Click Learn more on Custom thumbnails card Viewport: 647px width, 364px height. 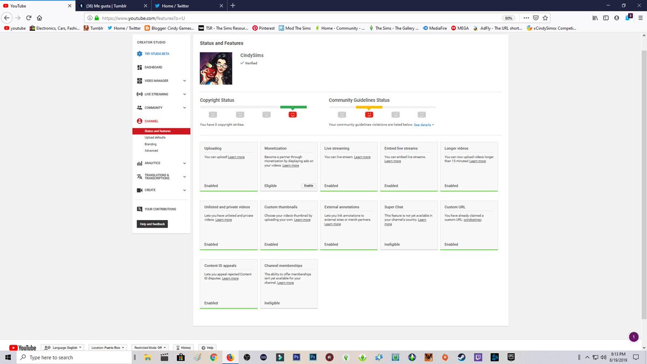pyautogui.click(x=302, y=219)
